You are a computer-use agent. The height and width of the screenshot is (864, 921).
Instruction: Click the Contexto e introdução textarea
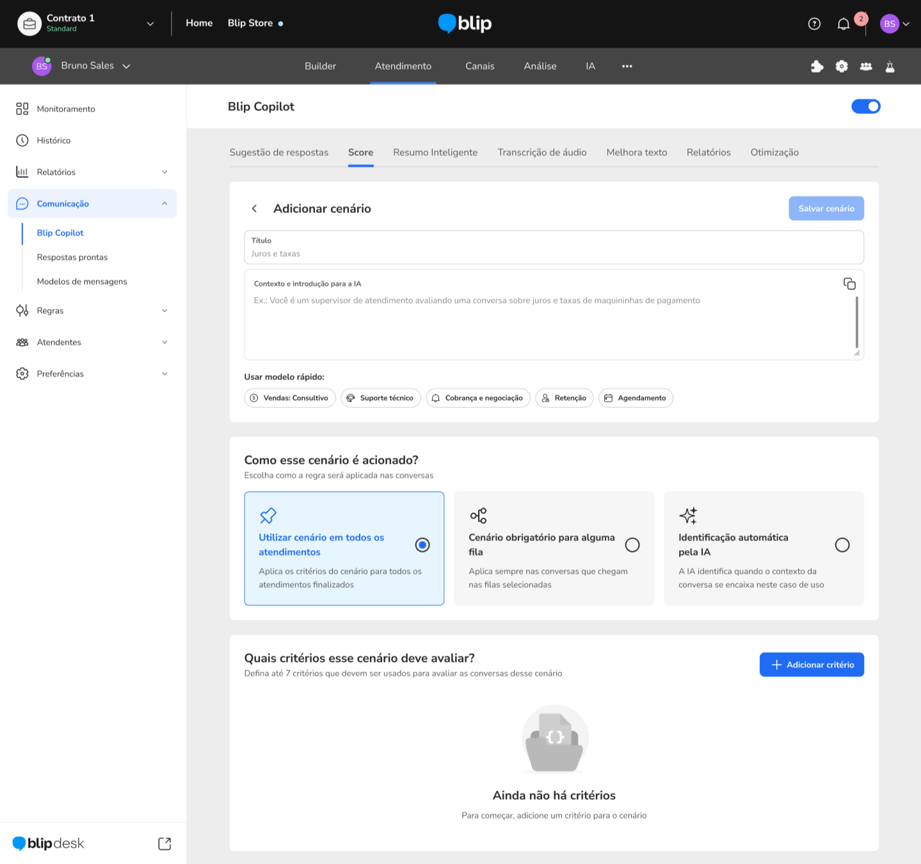pos(554,315)
